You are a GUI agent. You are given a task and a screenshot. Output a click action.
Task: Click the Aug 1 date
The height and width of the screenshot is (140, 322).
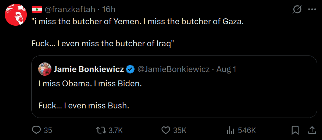pos(226,69)
